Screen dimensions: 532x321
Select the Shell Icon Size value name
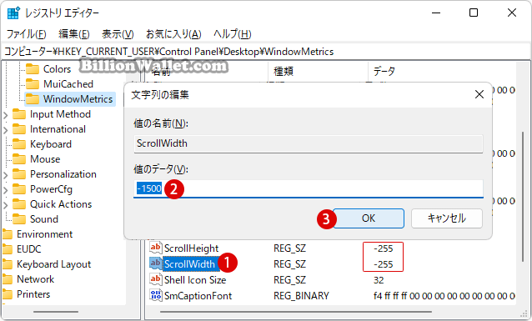pyautogui.click(x=195, y=280)
